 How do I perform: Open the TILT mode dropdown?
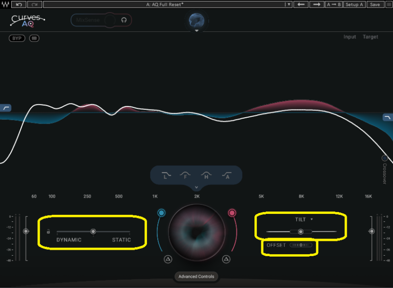point(312,219)
